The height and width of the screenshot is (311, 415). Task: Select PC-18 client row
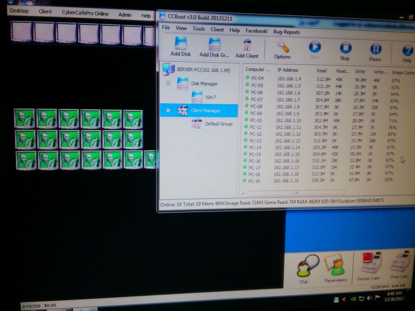click(x=319, y=174)
